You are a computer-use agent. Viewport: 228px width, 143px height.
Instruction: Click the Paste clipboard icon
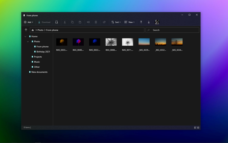click(80, 22)
